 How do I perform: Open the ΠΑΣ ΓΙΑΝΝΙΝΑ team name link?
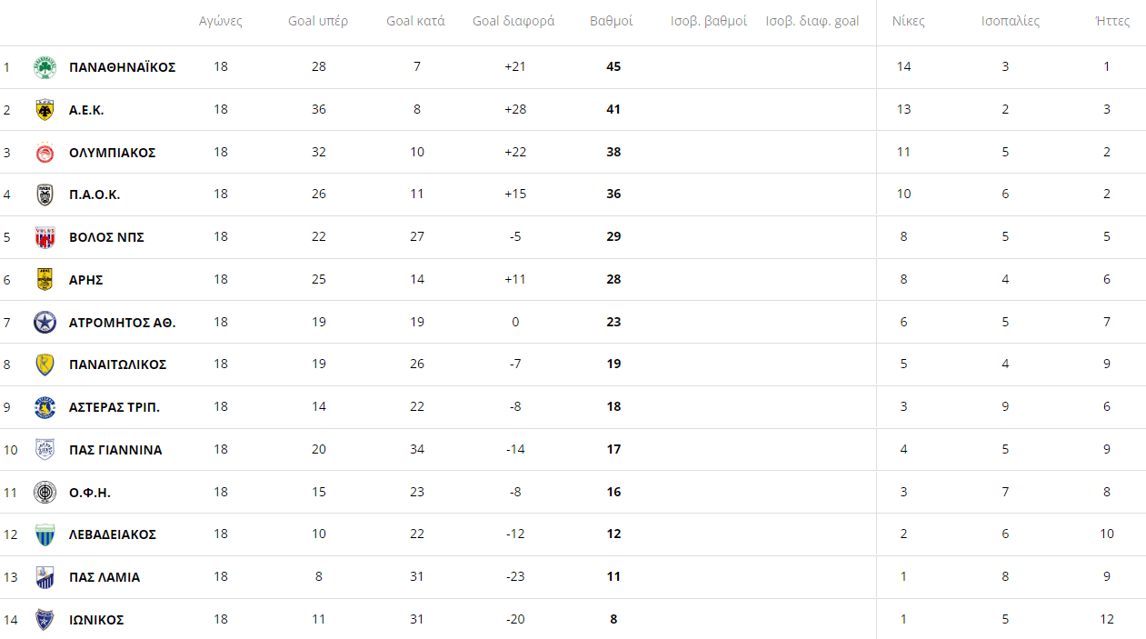click(x=115, y=450)
